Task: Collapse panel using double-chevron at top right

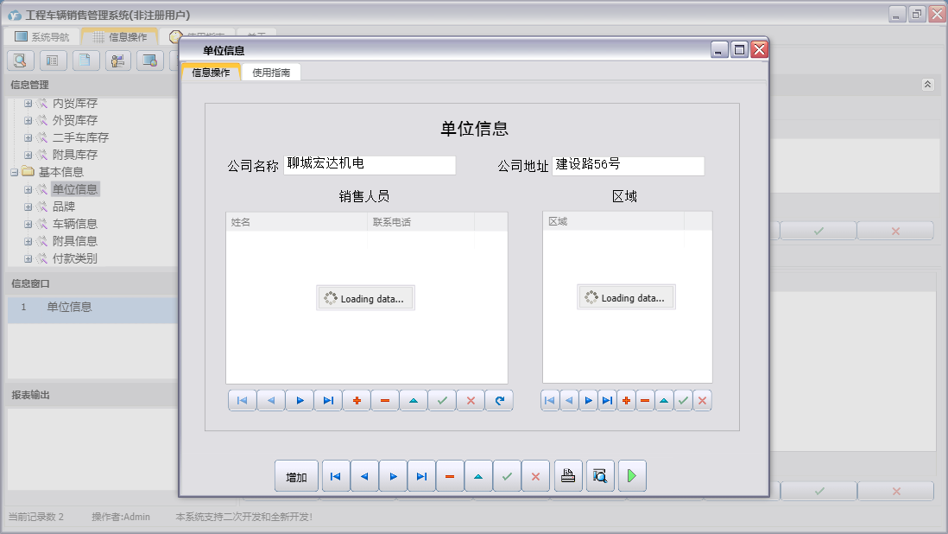Action: [927, 85]
